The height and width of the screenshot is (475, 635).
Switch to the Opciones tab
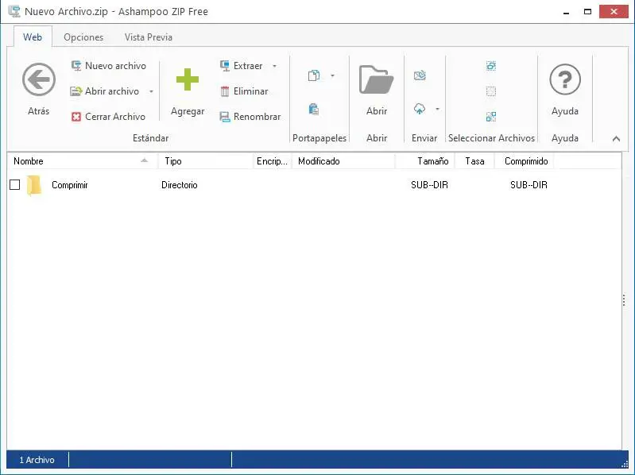coord(83,37)
